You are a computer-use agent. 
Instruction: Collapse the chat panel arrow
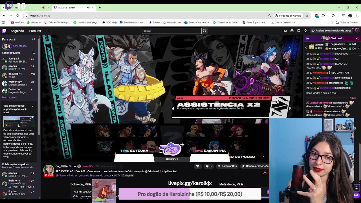pyautogui.click(x=308, y=38)
